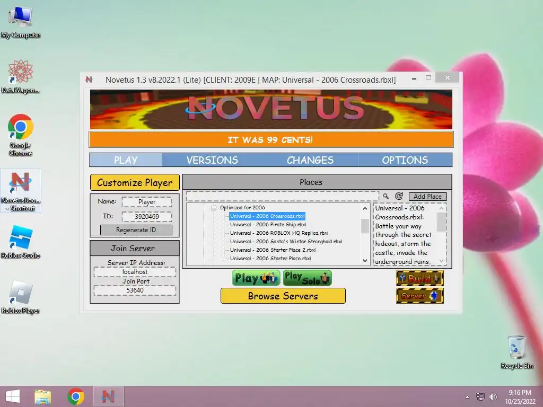Click the Build button
The image size is (543, 407).
pyautogui.click(x=420, y=278)
